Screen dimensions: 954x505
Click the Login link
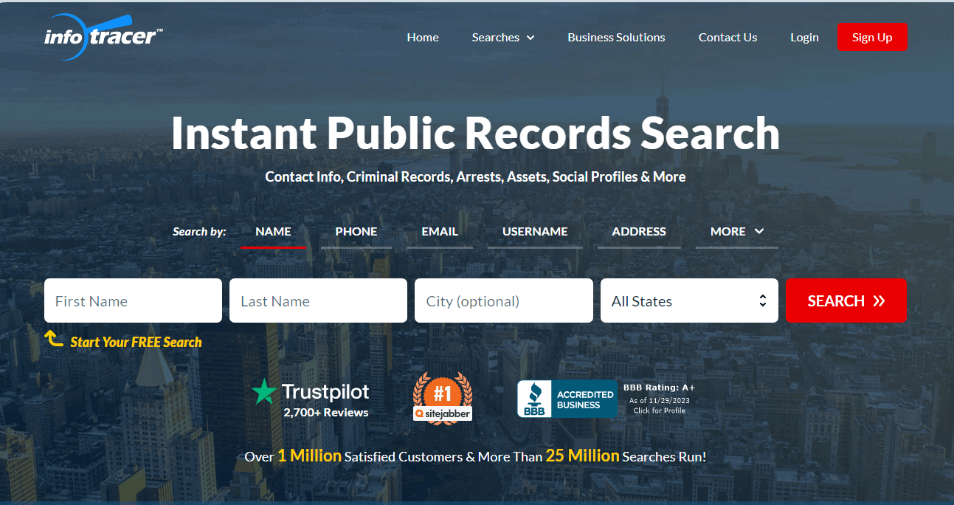[x=804, y=38]
